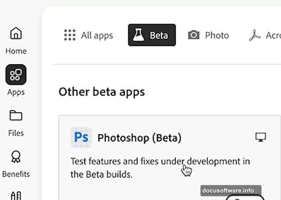The image size is (281, 200).
Task: Click the Photoshop Beta description text
Action: pyautogui.click(x=160, y=168)
